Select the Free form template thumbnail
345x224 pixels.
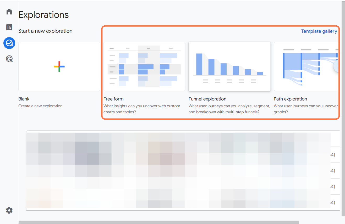(144, 66)
